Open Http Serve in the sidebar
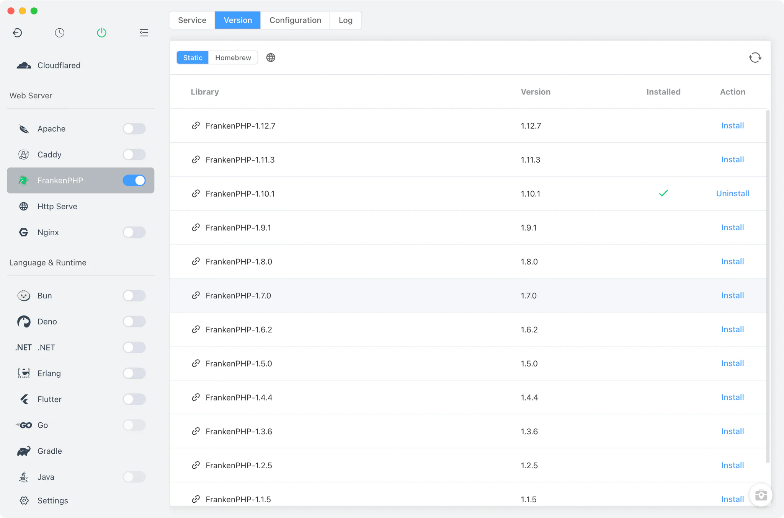 click(x=80, y=207)
